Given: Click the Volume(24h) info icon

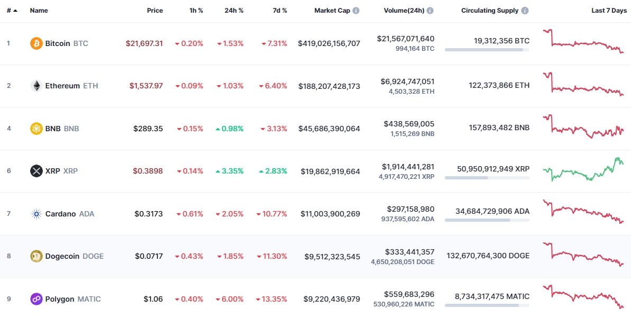Looking at the screenshot, I should 430,11.
